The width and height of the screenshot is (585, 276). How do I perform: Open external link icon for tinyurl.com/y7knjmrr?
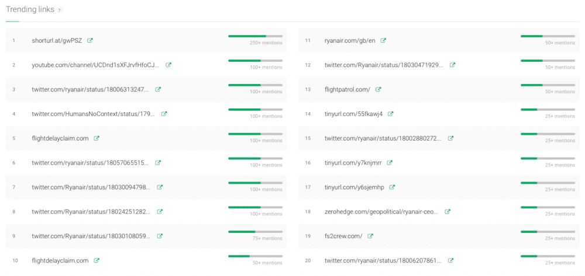click(390, 163)
